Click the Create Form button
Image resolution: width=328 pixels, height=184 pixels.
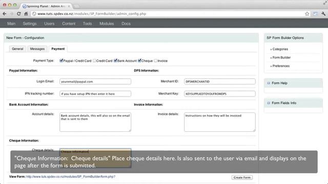pyautogui.click(x=242, y=177)
